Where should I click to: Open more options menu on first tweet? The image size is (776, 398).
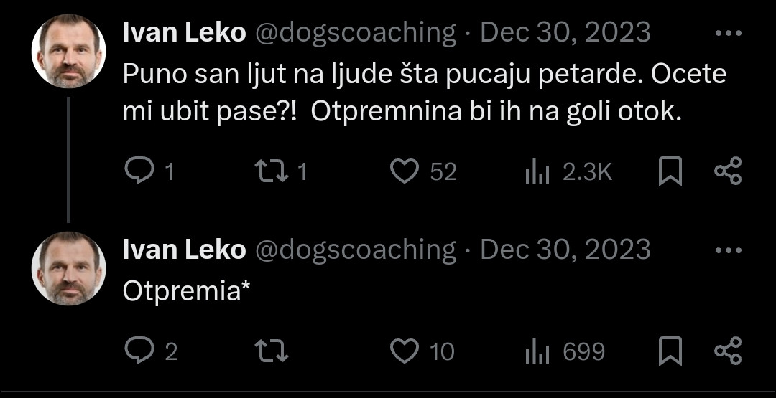pyautogui.click(x=729, y=34)
